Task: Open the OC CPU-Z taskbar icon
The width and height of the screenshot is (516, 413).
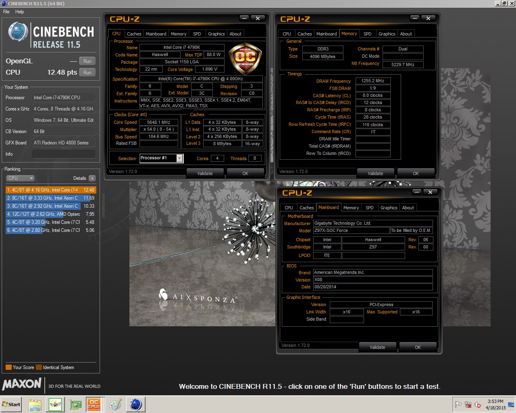Action: click(x=94, y=405)
